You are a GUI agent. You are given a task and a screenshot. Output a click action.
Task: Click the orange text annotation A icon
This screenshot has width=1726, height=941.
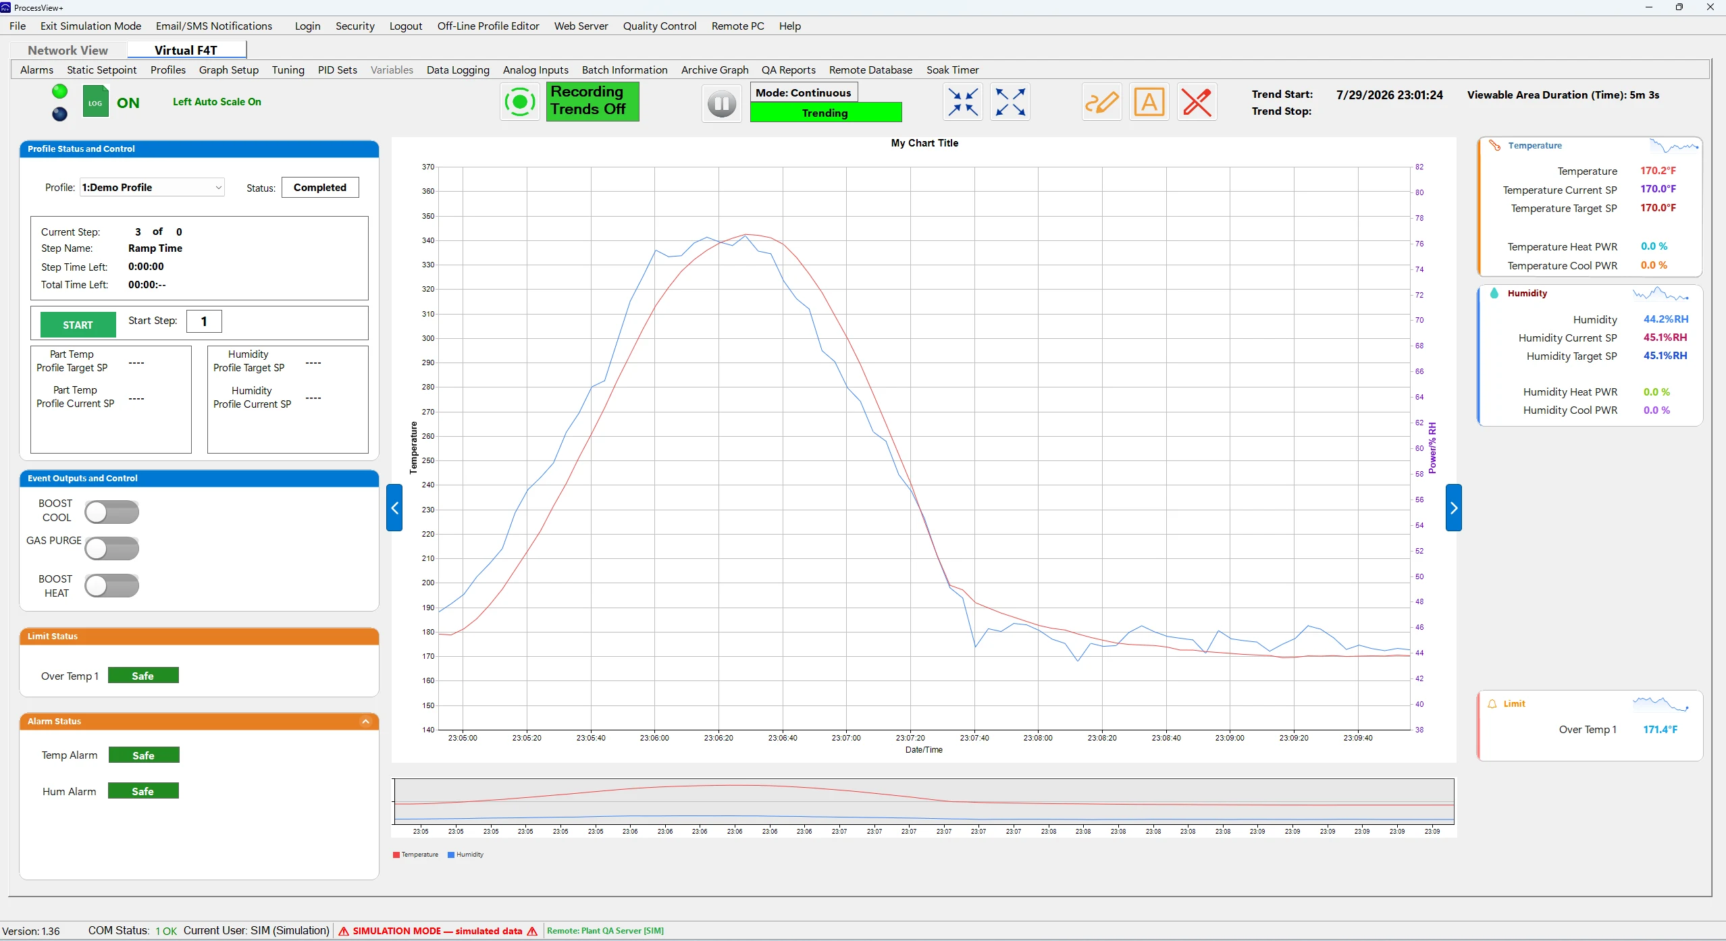coord(1149,102)
